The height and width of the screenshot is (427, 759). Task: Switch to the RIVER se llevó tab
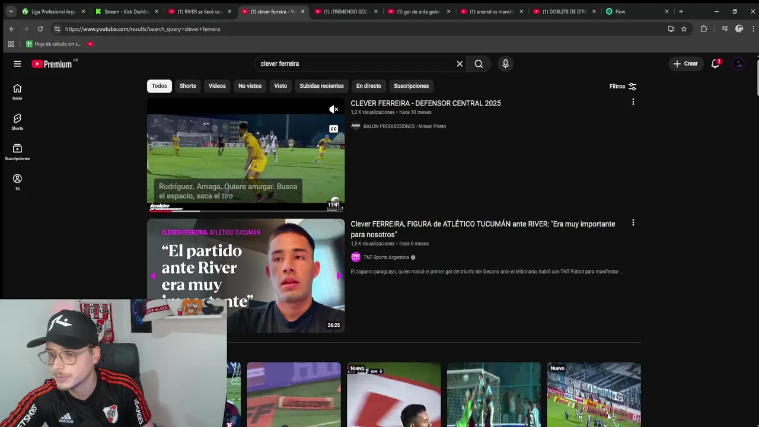(200, 11)
